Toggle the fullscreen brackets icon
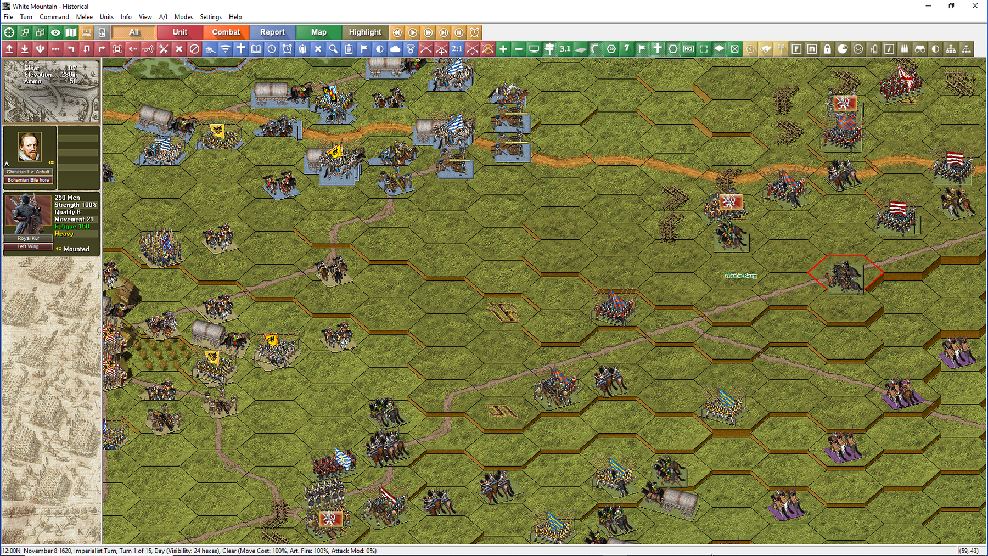The image size is (988, 556). tap(704, 49)
